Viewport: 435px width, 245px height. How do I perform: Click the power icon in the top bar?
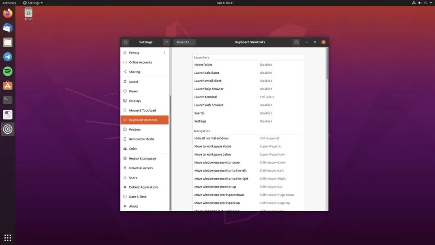[426, 3]
